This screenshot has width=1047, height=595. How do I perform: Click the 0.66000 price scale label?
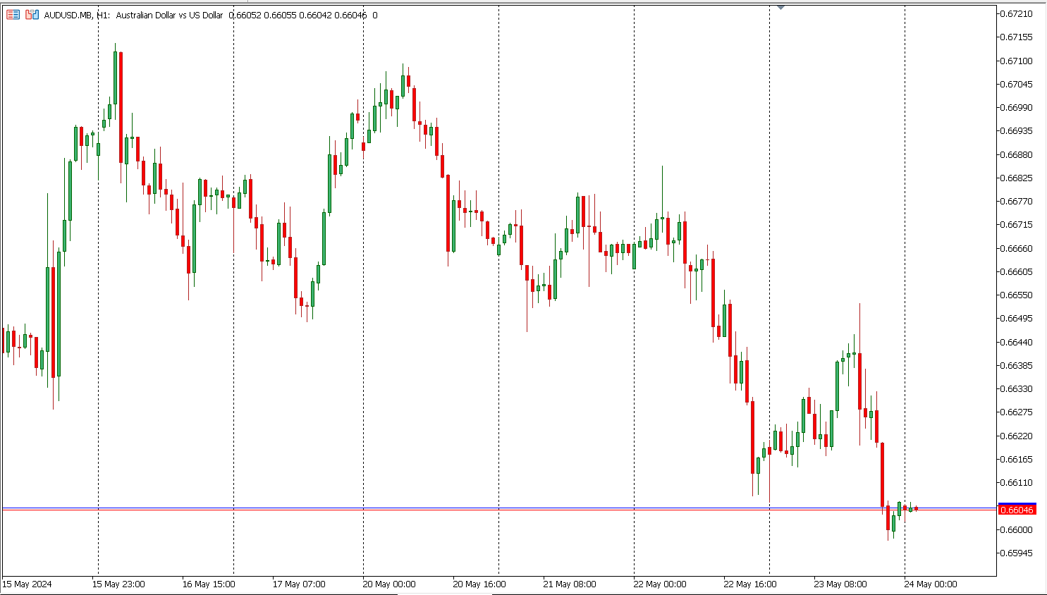(x=1017, y=530)
